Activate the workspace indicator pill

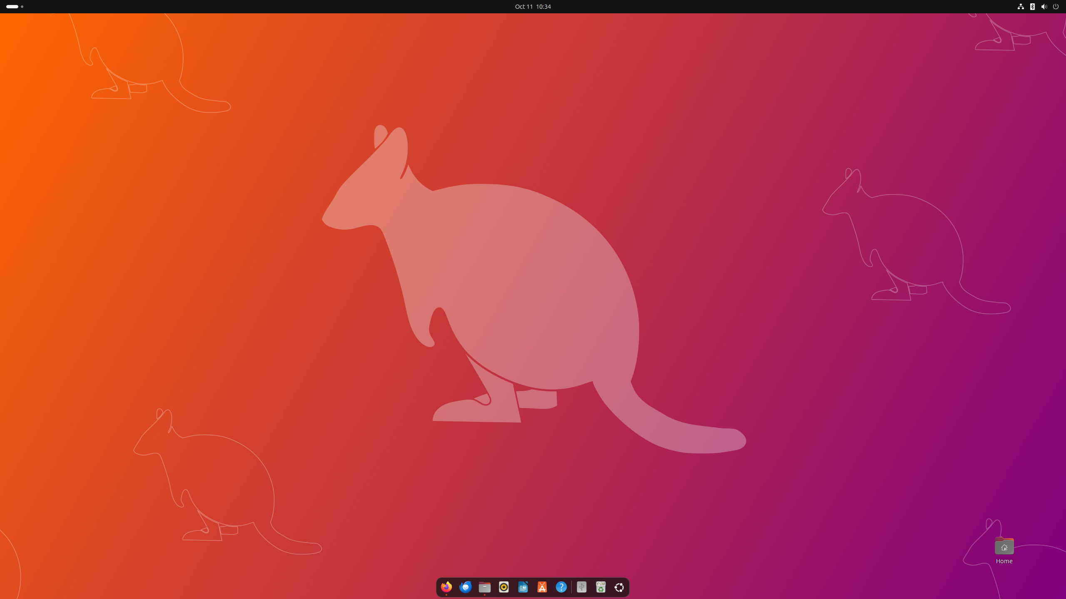click(x=12, y=7)
